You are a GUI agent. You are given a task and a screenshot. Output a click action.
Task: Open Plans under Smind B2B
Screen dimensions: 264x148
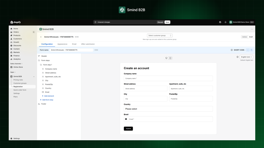click(x=15, y=97)
